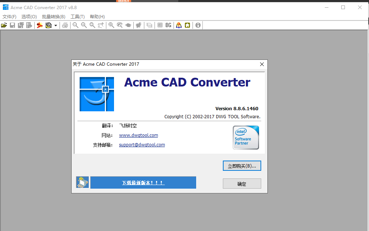Click the Save disk icon in toolbar
The width and height of the screenshot is (369, 231).
12,25
